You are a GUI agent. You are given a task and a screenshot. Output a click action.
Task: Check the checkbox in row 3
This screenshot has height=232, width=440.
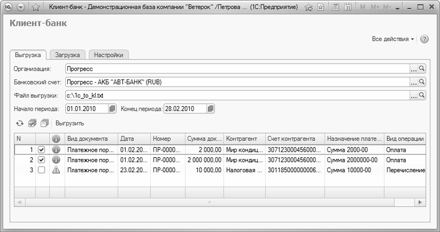tap(41, 170)
